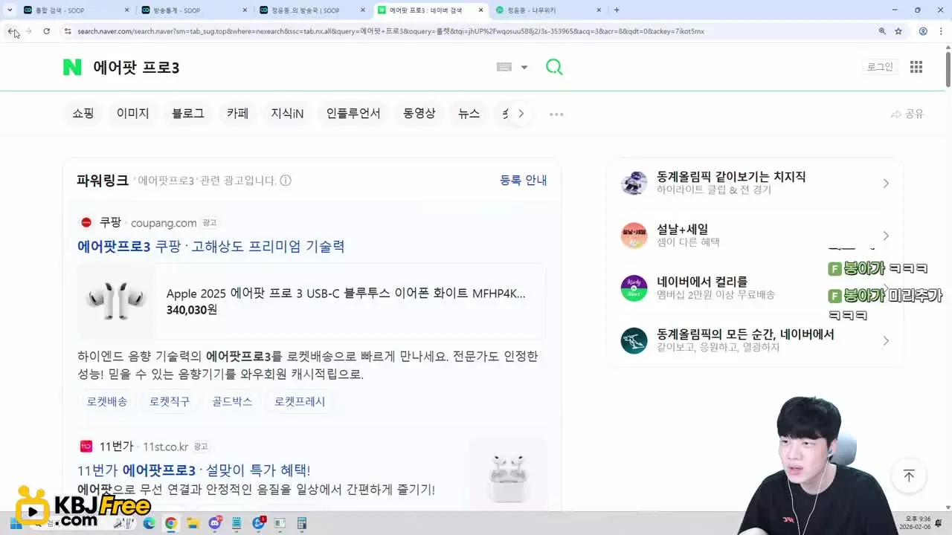Click the 골드박스 tag
The image size is (952, 535).
point(232,401)
